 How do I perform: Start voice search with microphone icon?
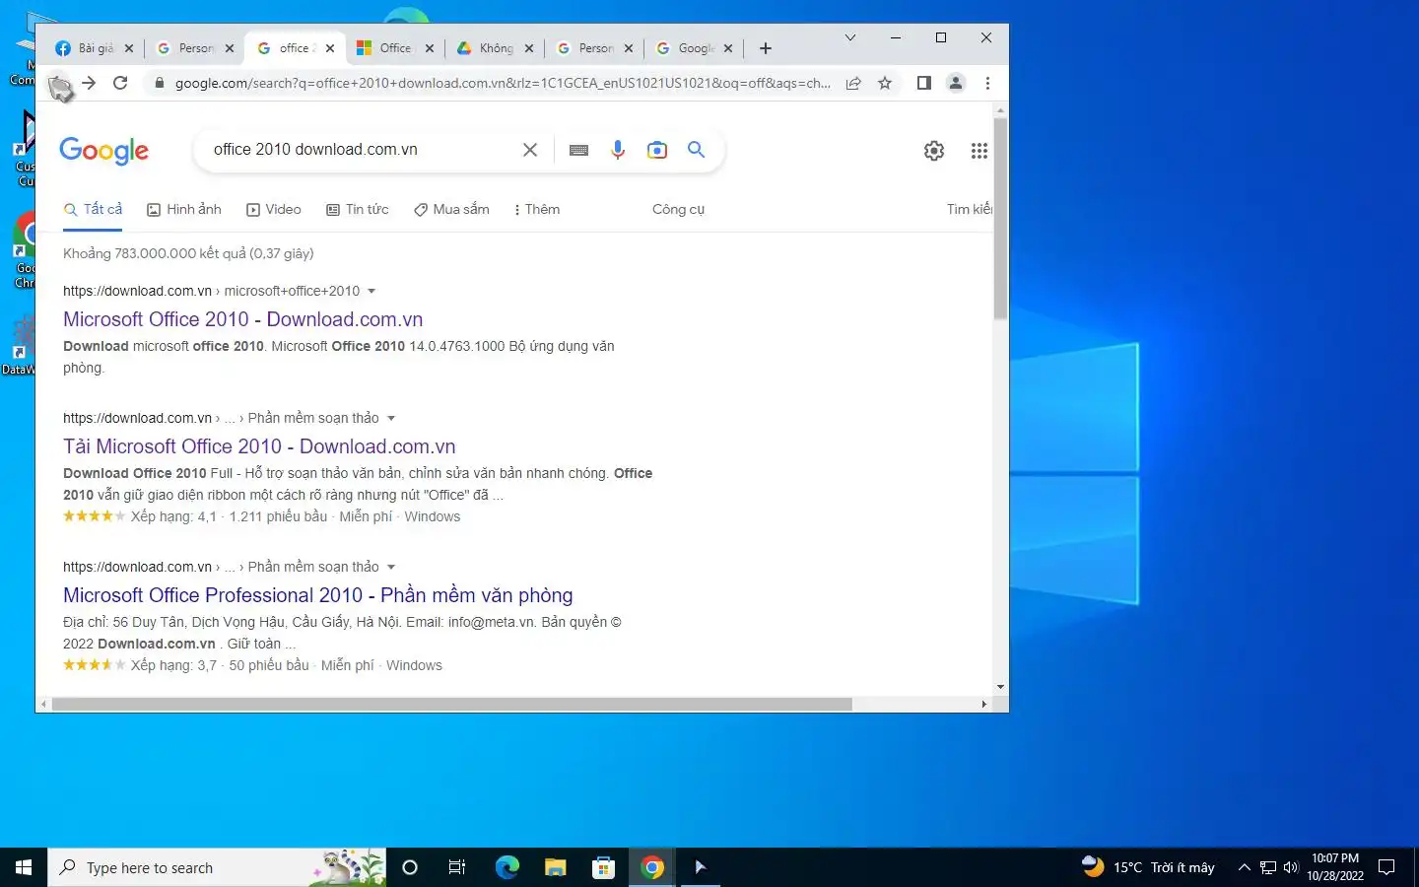point(618,150)
